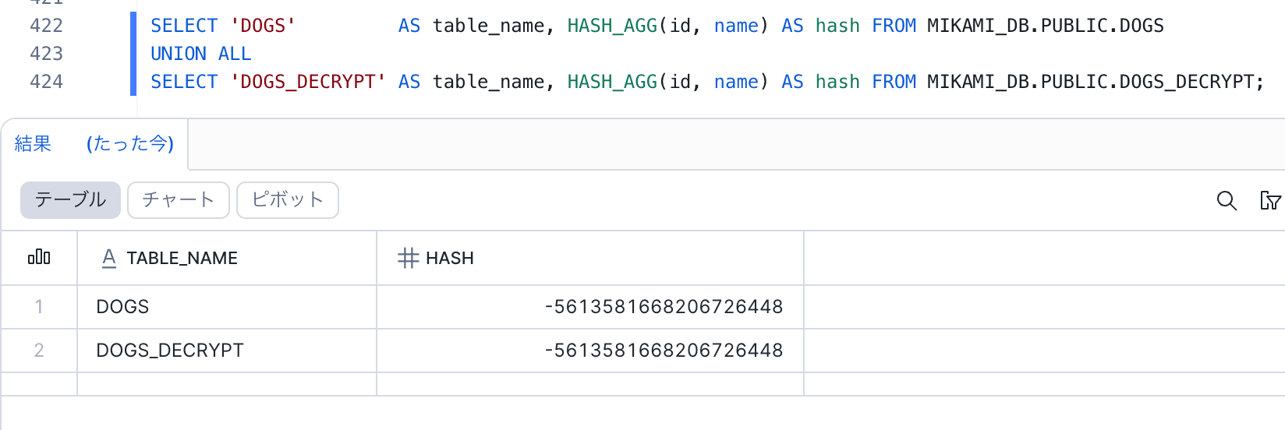Click MIKAMI_DB.PUBLIC.DOGS_DECRYPT in the query
Viewport: 1285px width, 430px height.
[1091, 82]
